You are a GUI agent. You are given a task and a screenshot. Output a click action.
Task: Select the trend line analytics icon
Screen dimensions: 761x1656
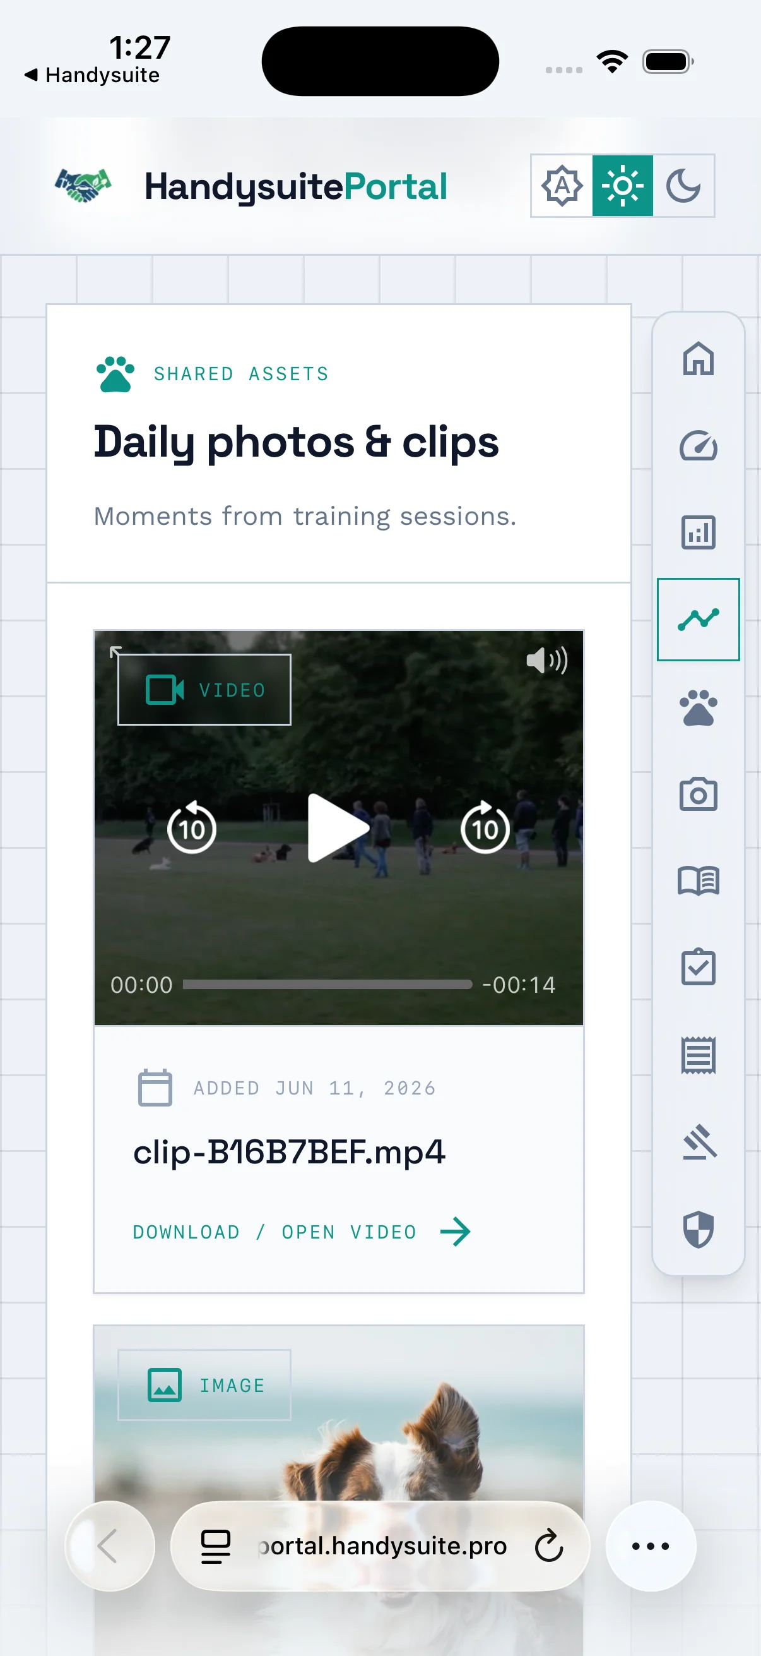coord(698,619)
